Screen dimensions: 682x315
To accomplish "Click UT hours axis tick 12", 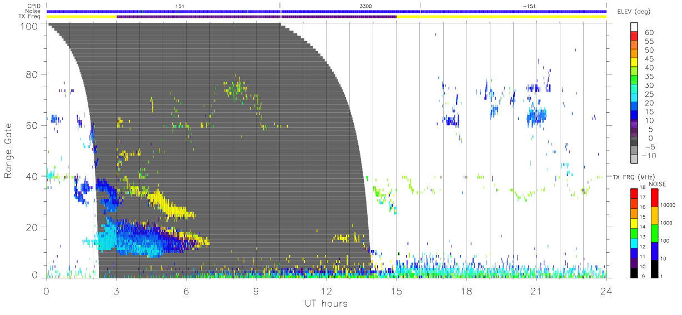I will (x=326, y=291).
